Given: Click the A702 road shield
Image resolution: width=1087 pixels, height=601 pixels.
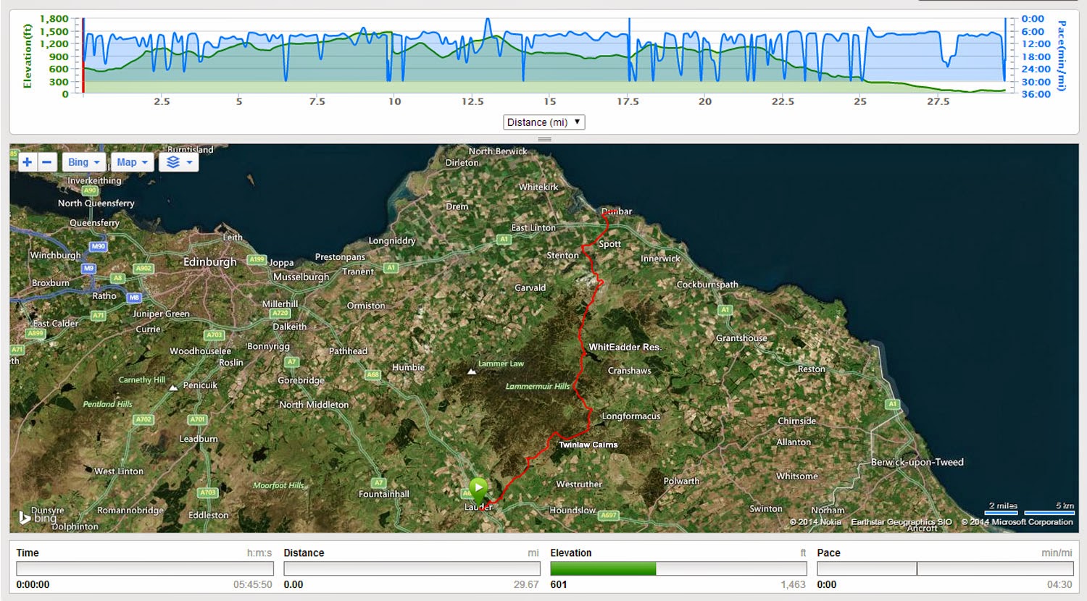Looking at the screenshot, I should [144, 419].
